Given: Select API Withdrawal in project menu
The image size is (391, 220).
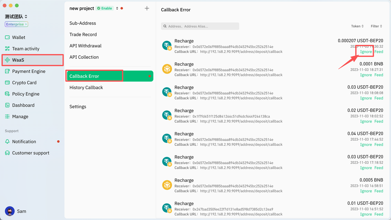Looking at the screenshot, I should (85, 46).
